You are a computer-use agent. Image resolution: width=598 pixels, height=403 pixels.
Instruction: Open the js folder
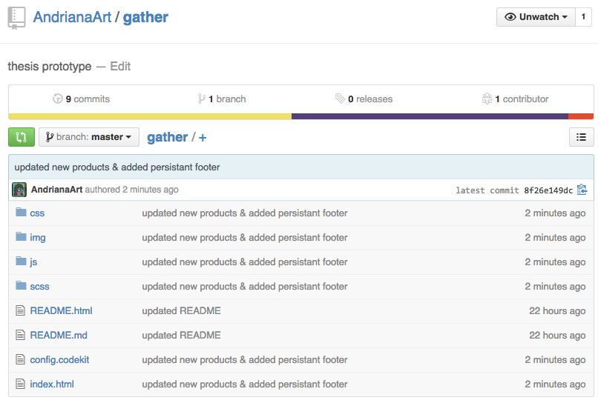point(33,262)
